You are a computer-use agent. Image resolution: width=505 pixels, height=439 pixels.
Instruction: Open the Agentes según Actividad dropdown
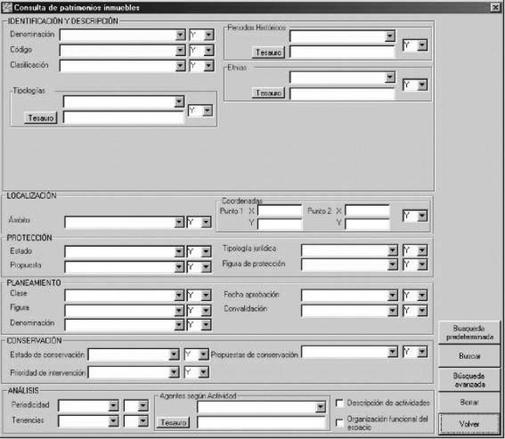[x=320, y=407]
